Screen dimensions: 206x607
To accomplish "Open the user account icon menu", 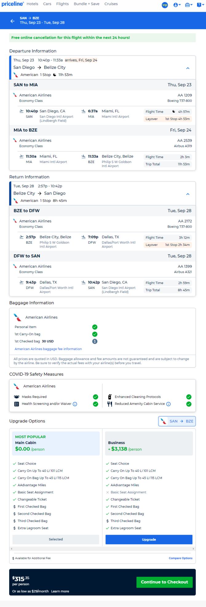I will tap(177, 5).
